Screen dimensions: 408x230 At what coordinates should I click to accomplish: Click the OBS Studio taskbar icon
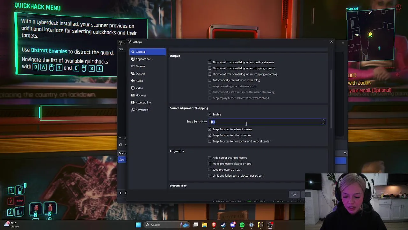pos(270,225)
